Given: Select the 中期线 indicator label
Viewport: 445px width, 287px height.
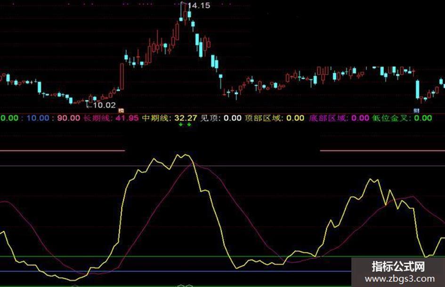Looking at the screenshot, I should (x=155, y=118).
